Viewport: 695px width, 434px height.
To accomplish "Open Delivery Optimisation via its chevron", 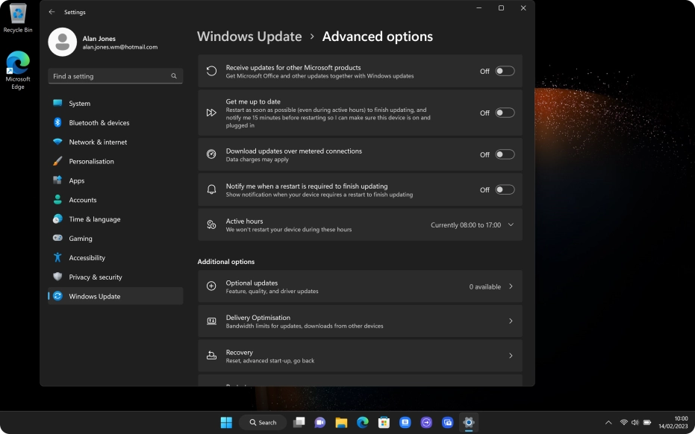I will tap(511, 321).
